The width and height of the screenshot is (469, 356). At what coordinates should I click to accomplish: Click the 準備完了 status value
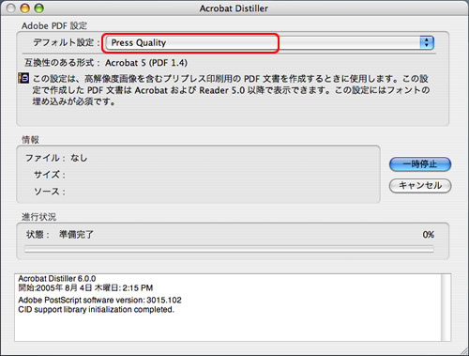click(76, 235)
